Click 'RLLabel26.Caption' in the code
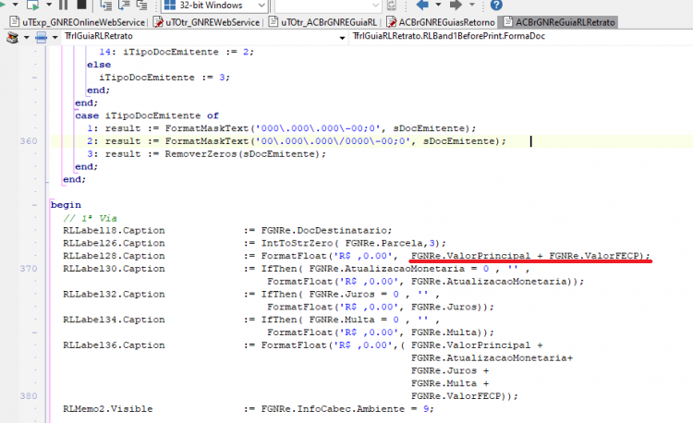The width and height of the screenshot is (693, 423). click(x=114, y=243)
